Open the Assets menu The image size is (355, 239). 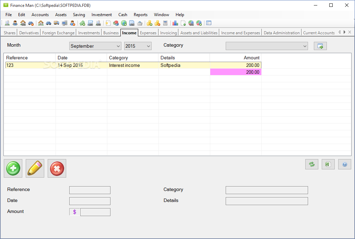[61, 15]
